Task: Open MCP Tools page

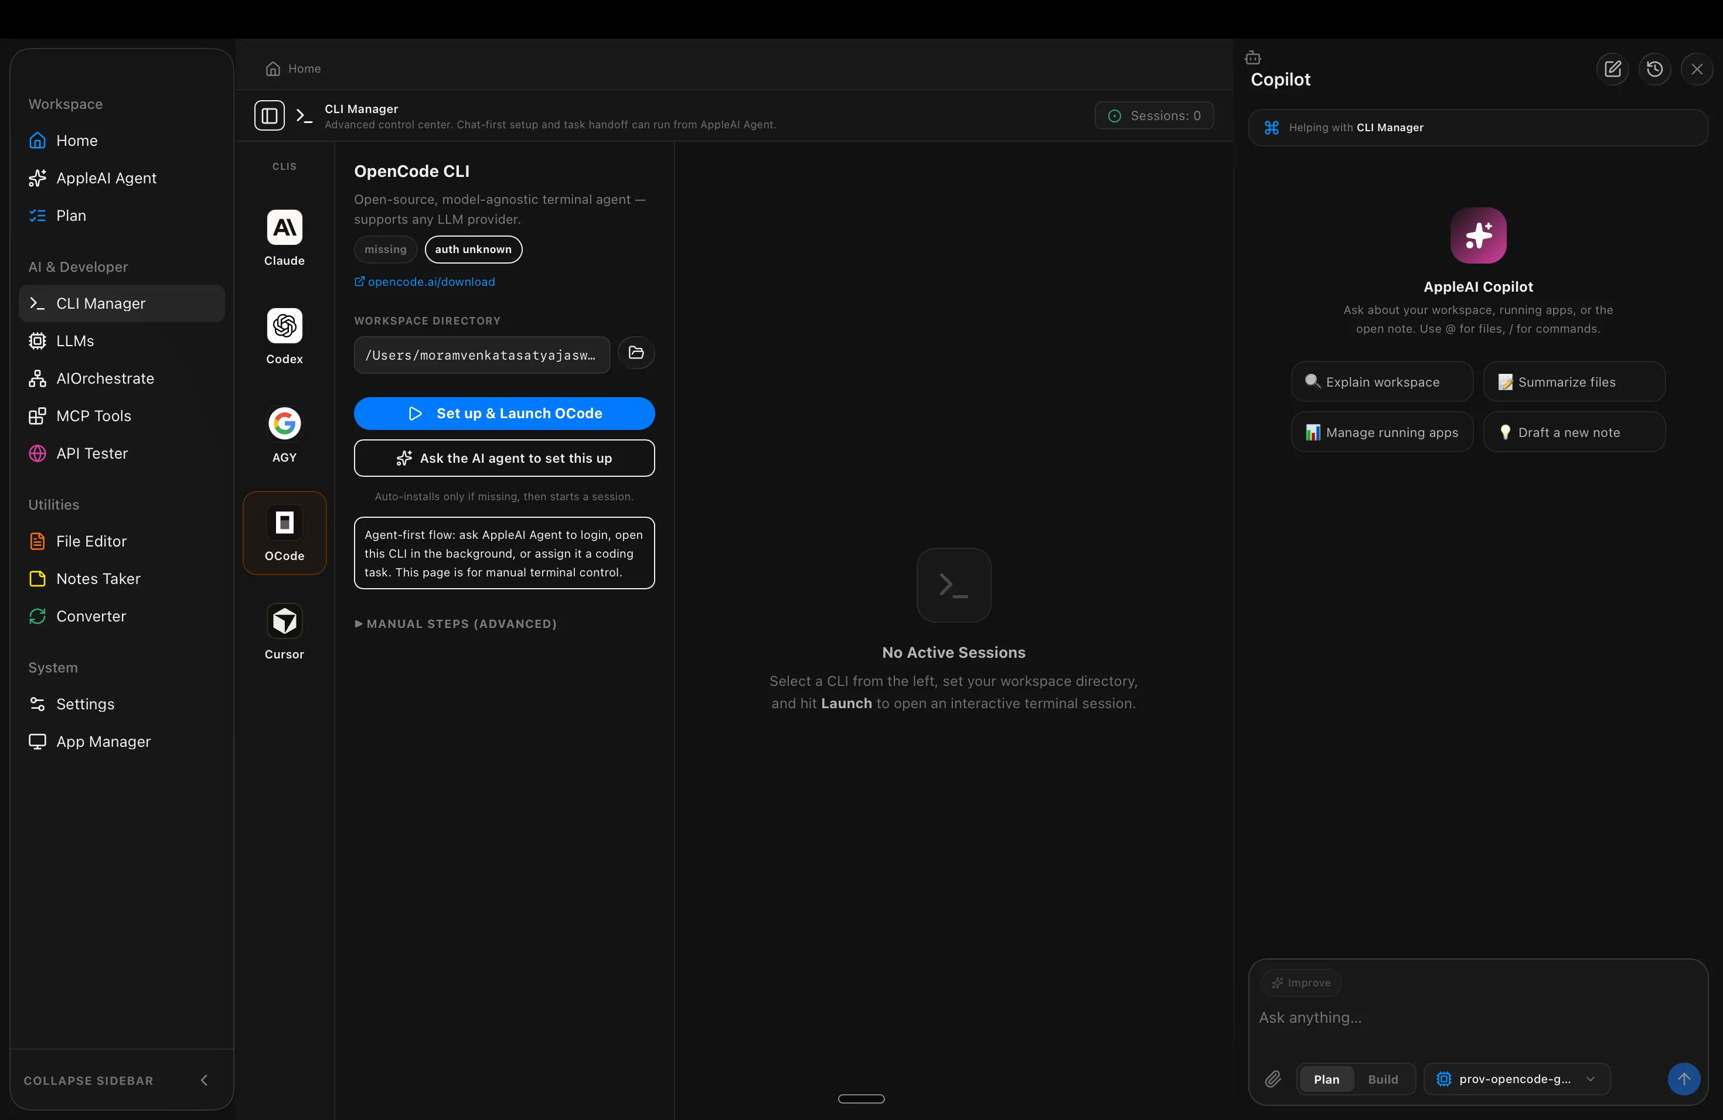Action: [x=122, y=416]
